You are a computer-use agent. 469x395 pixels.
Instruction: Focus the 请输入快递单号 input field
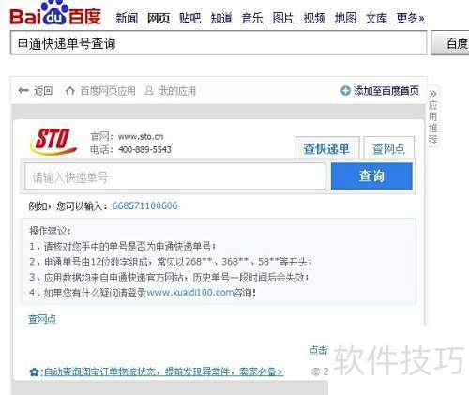pyautogui.click(x=175, y=176)
